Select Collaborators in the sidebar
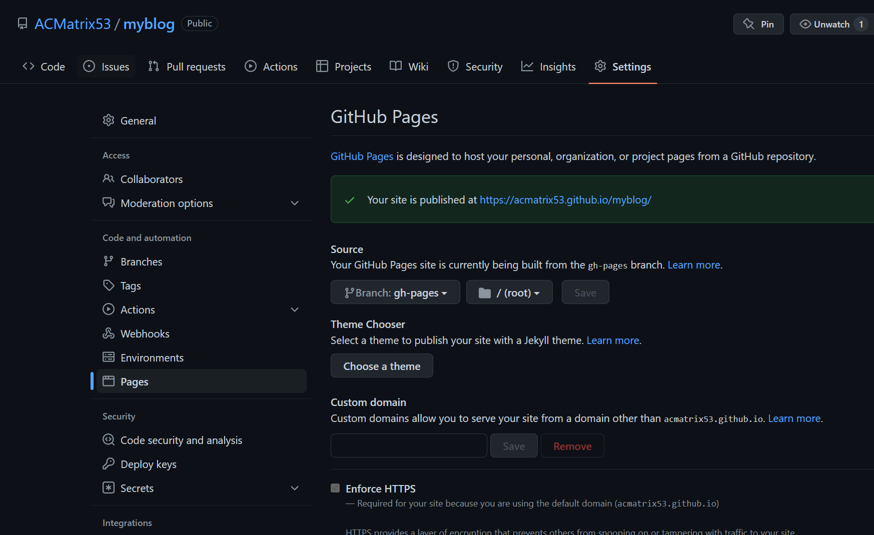The width and height of the screenshot is (874, 535). [202, 179]
